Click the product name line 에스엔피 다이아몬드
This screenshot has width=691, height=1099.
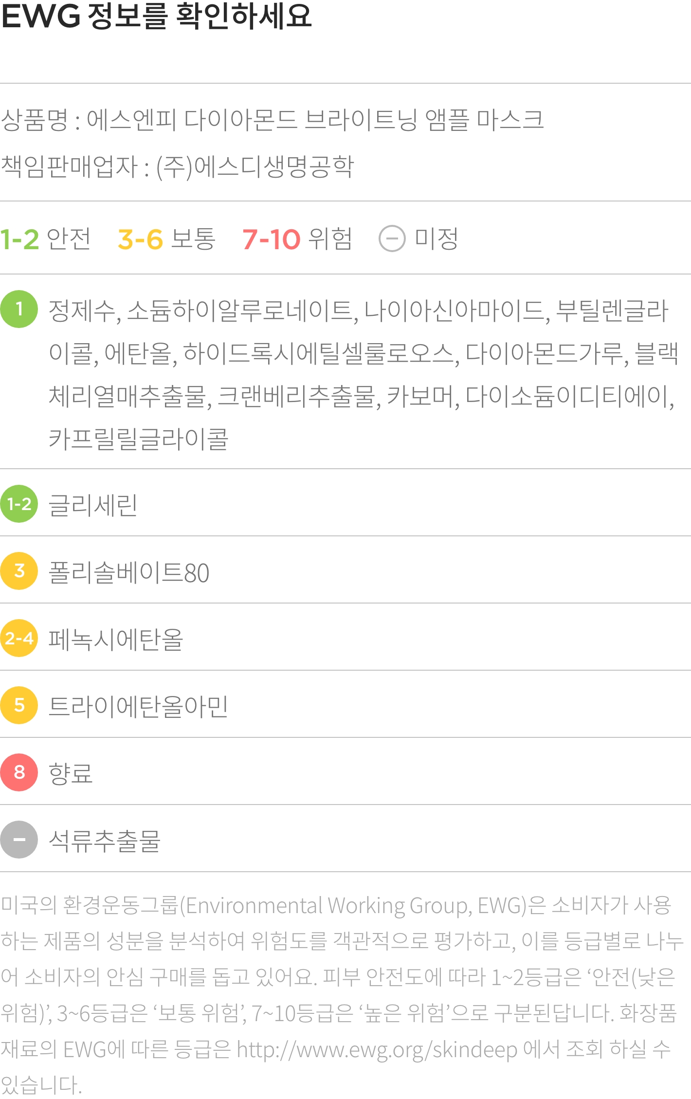tap(273, 120)
